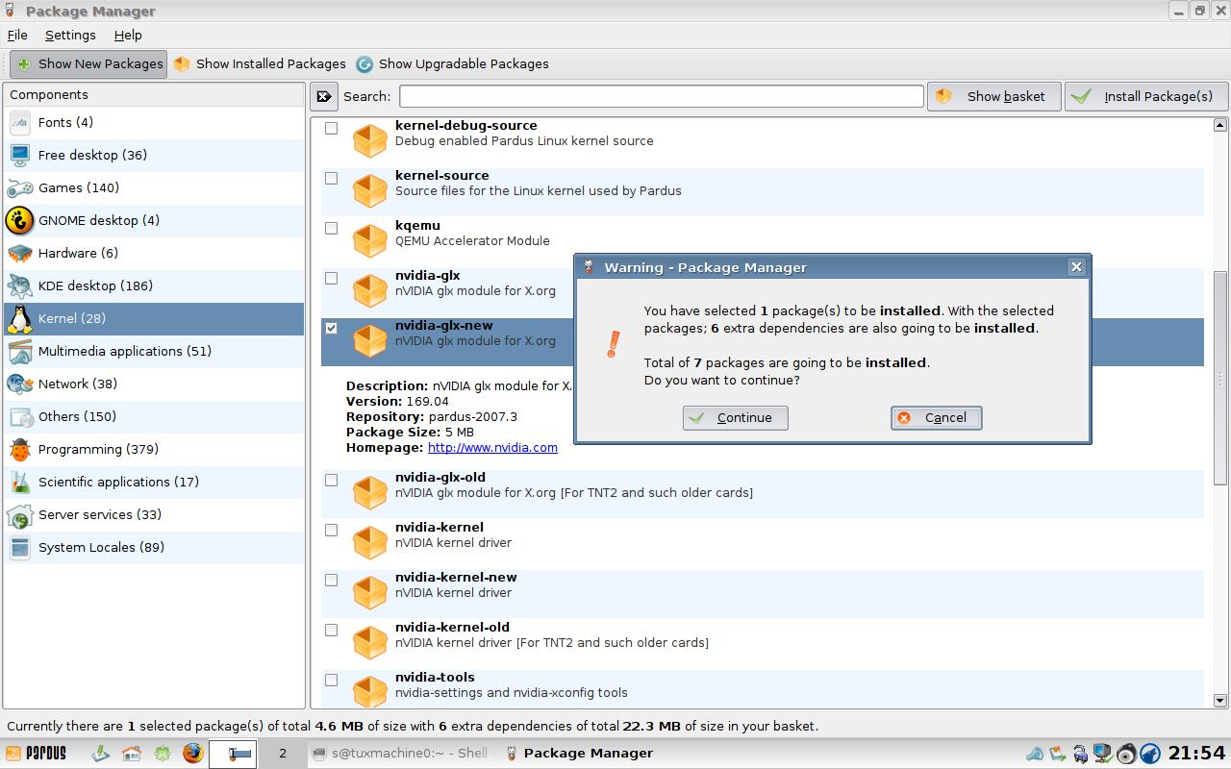Open the Pardus start menu
This screenshot has width=1231, height=769.
point(36,754)
